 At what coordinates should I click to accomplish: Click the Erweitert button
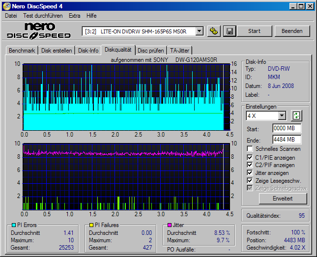tap(283, 199)
